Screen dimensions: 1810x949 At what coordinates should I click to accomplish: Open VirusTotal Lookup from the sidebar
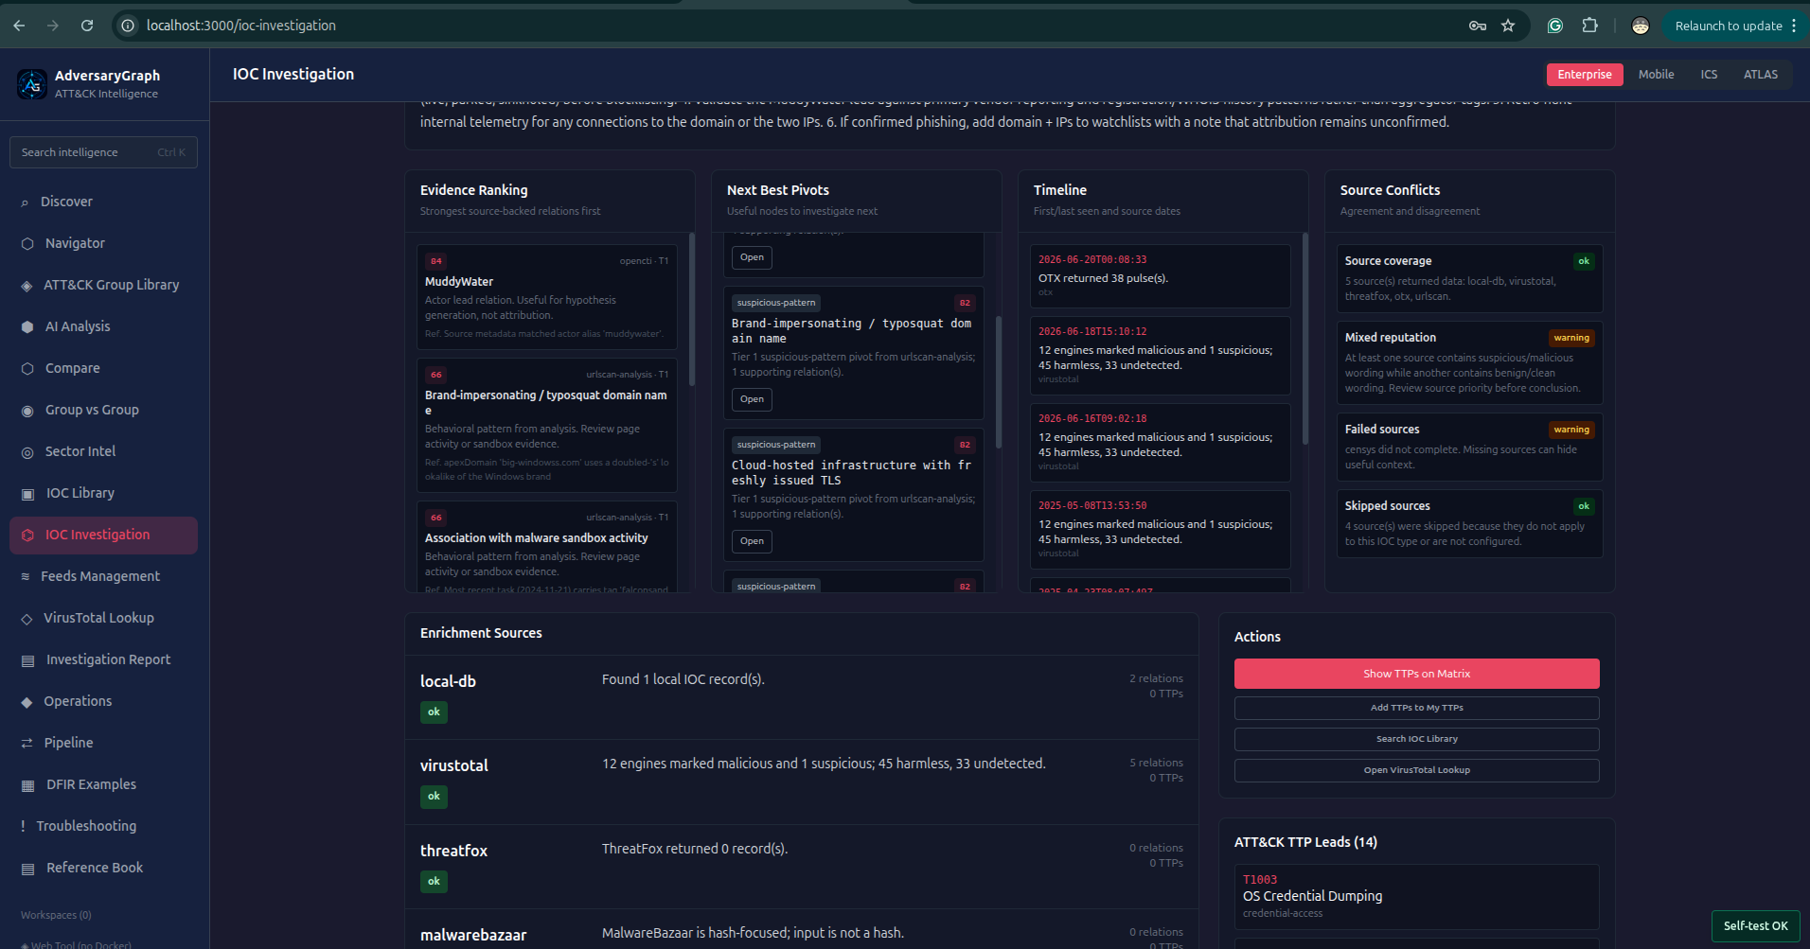click(x=103, y=619)
